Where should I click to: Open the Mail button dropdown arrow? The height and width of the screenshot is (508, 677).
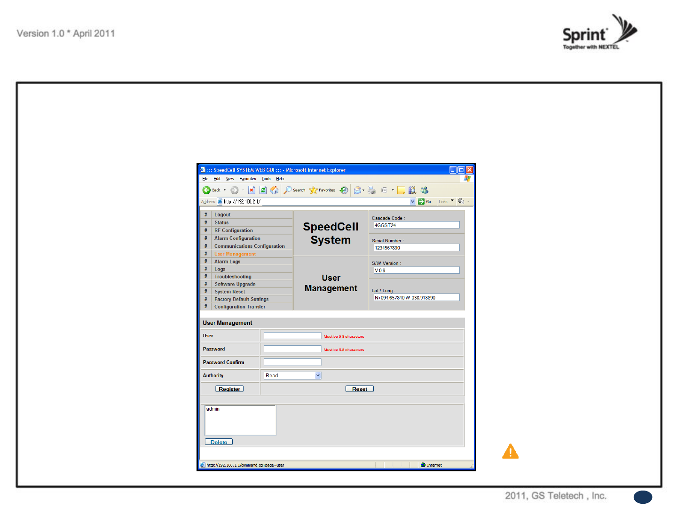tap(363, 190)
